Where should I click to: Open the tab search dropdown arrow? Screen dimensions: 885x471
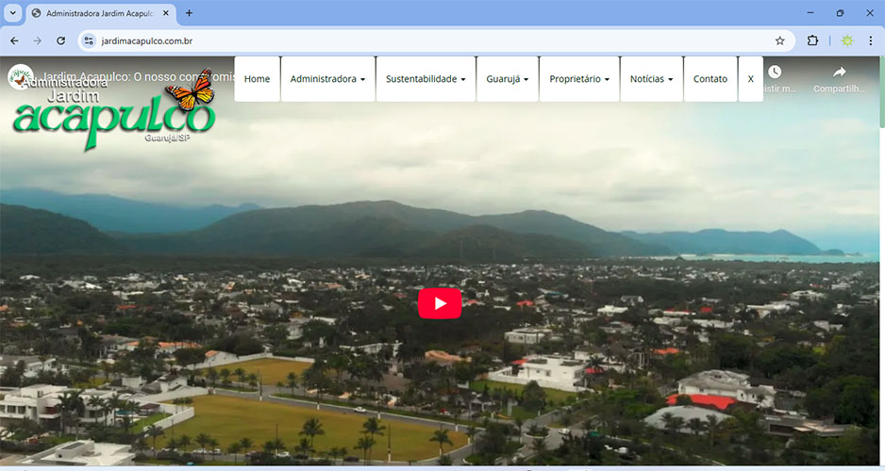12,12
